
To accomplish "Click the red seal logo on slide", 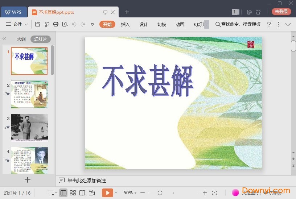I will pos(251,45).
